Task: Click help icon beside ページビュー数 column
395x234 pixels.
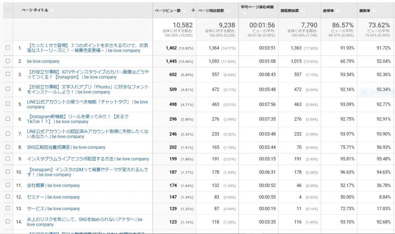Action: 185,10
